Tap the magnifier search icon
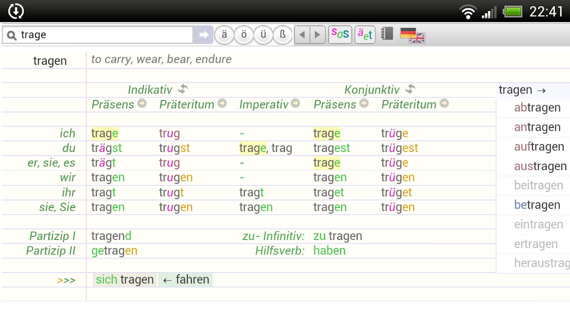Screen dimensions: 570x320 tap(12, 35)
